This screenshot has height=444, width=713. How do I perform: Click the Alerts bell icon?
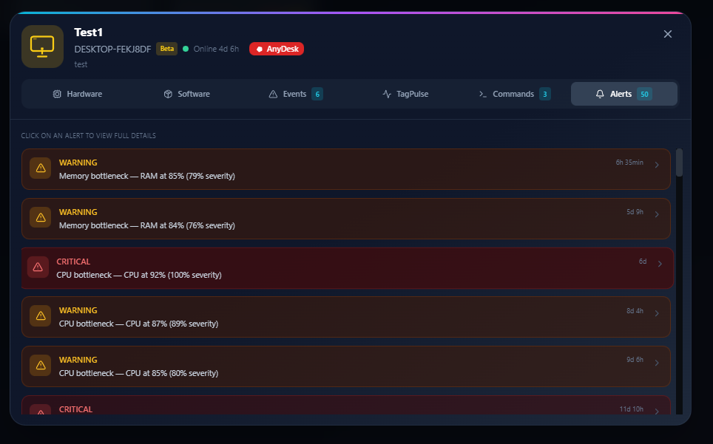click(599, 94)
